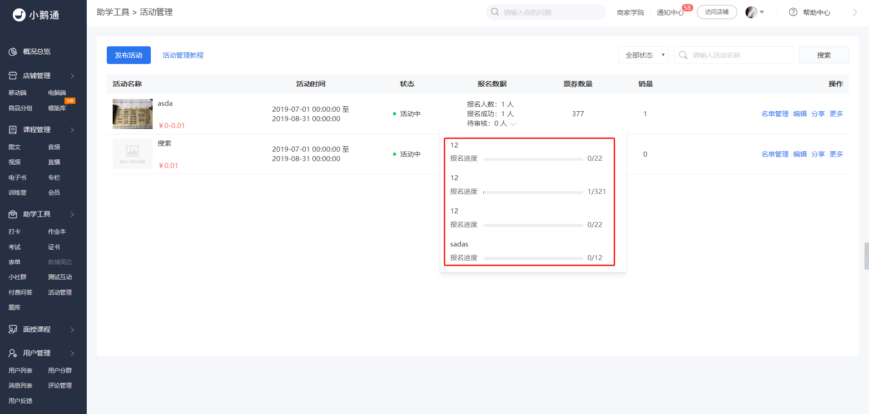Viewport: 869px width, 414px height.
Task: Click the 小鹅通 logo icon
Action: coord(19,15)
